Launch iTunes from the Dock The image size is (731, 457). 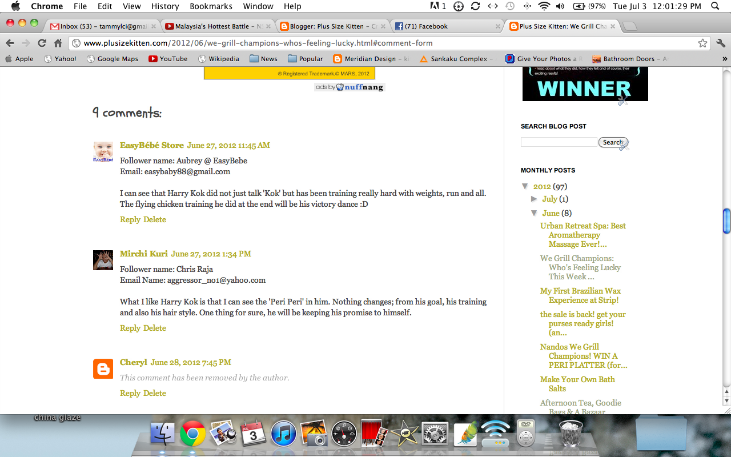283,434
